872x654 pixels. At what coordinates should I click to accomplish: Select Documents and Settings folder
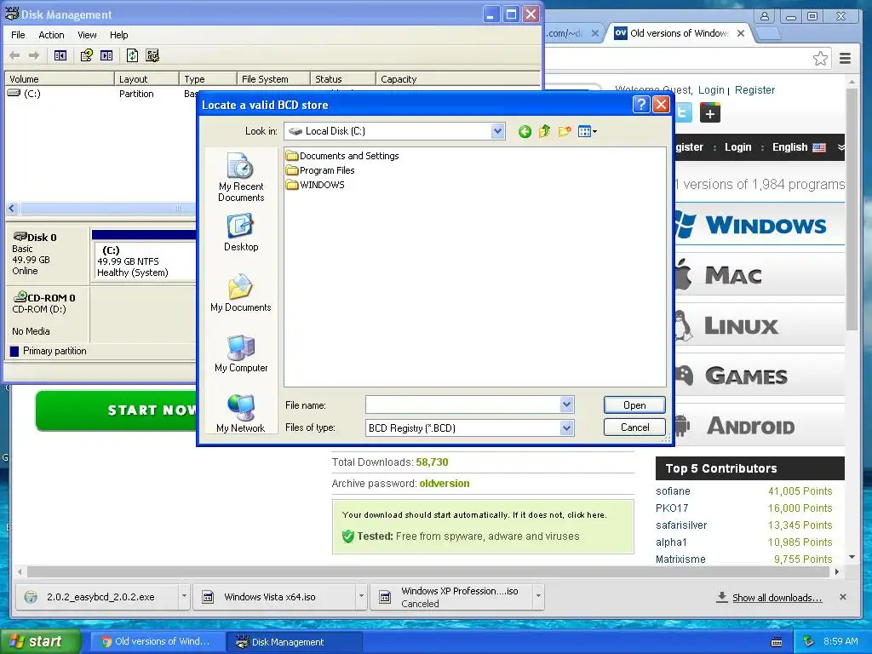342,156
